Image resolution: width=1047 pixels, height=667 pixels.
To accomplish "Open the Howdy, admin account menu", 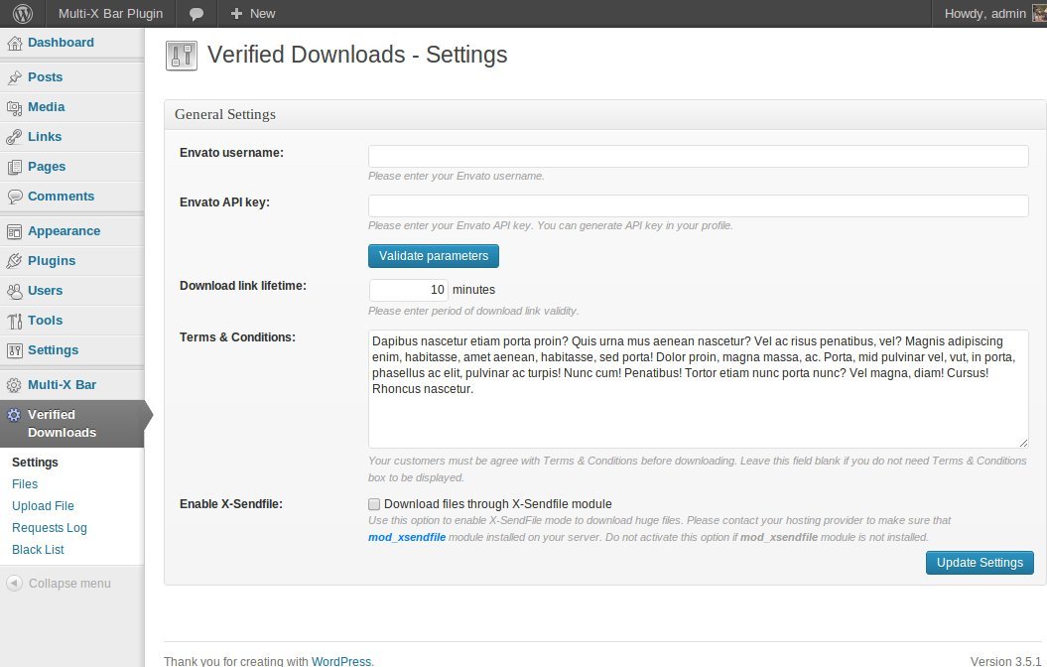I will coord(984,14).
